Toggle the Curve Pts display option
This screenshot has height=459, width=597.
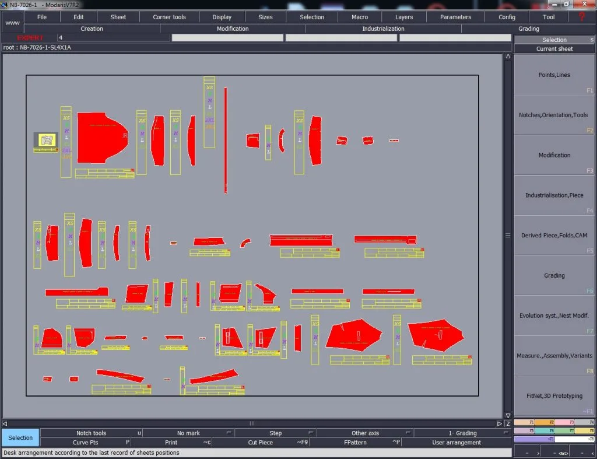pyautogui.click(x=85, y=442)
